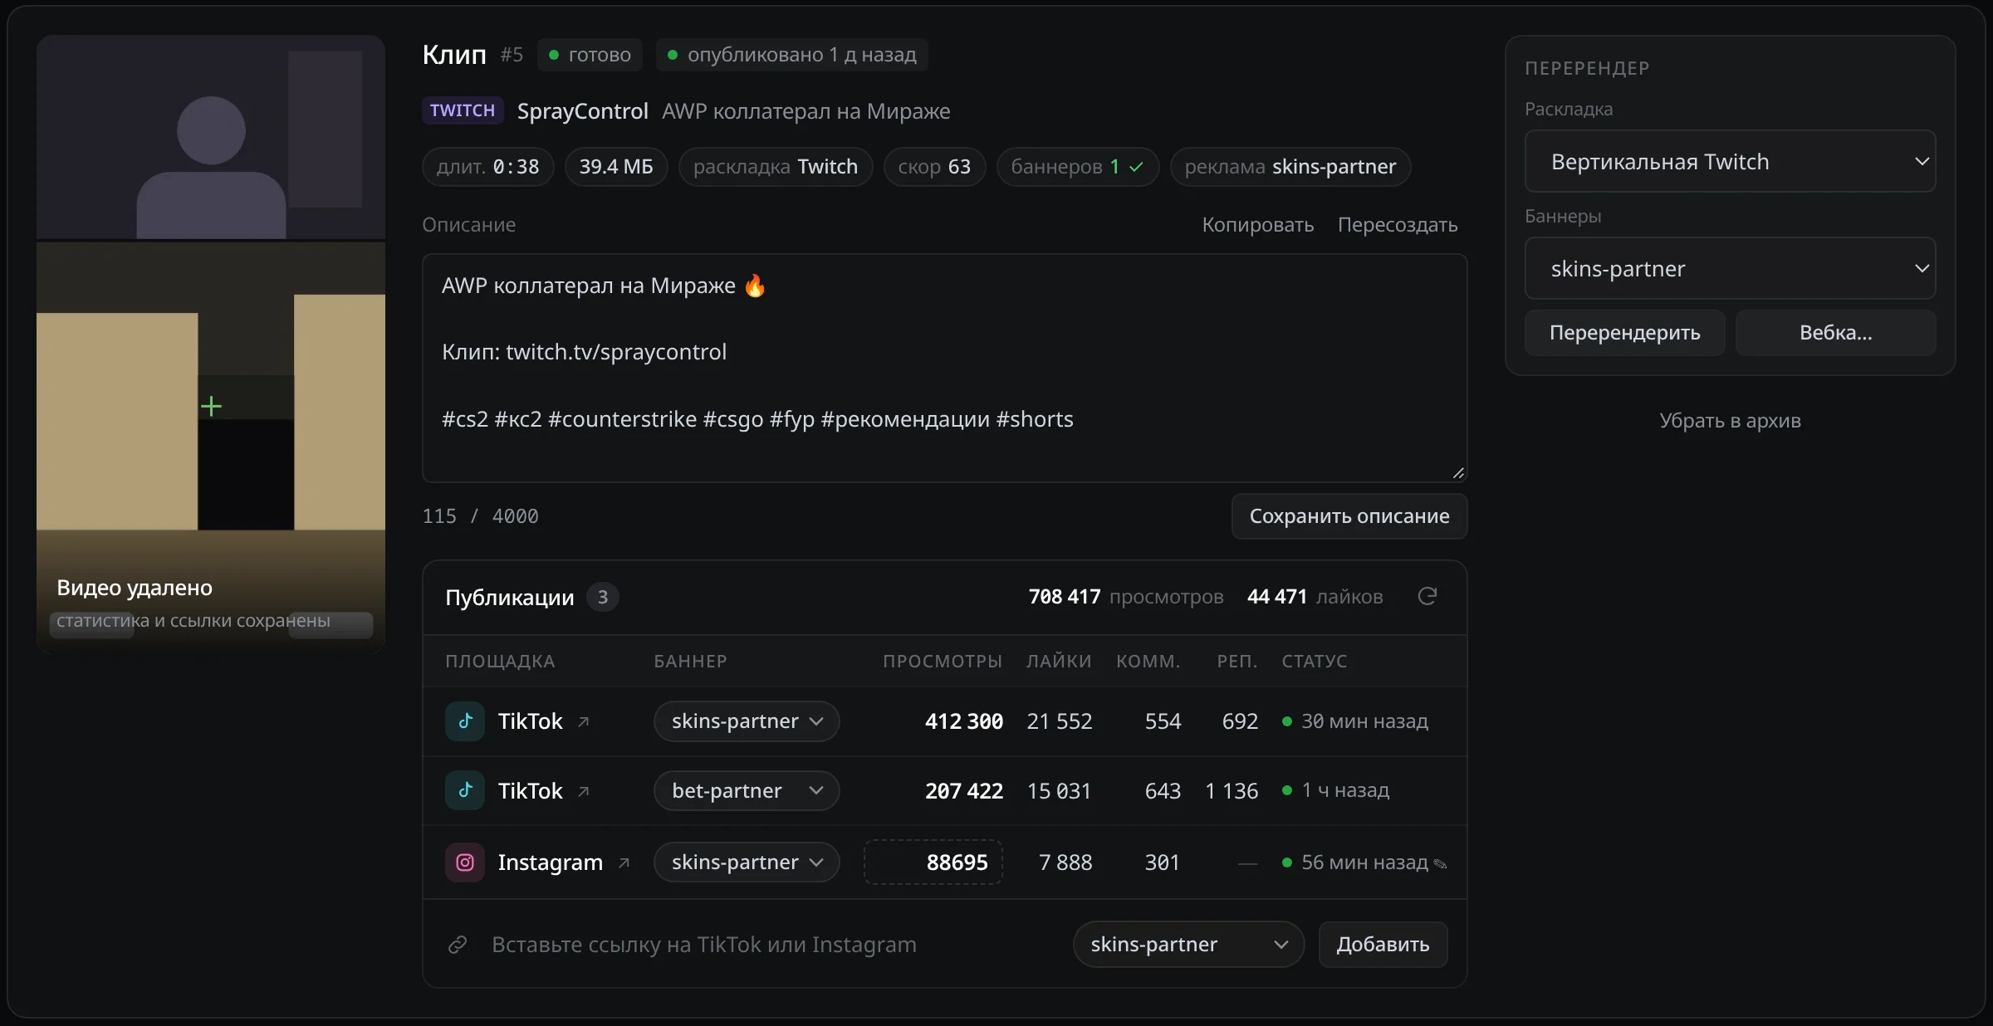1993x1026 pixels.
Task: Open first TikTok external link arrow, 412 300 views row
Action: pyautogui.click(x=584, y=721)
